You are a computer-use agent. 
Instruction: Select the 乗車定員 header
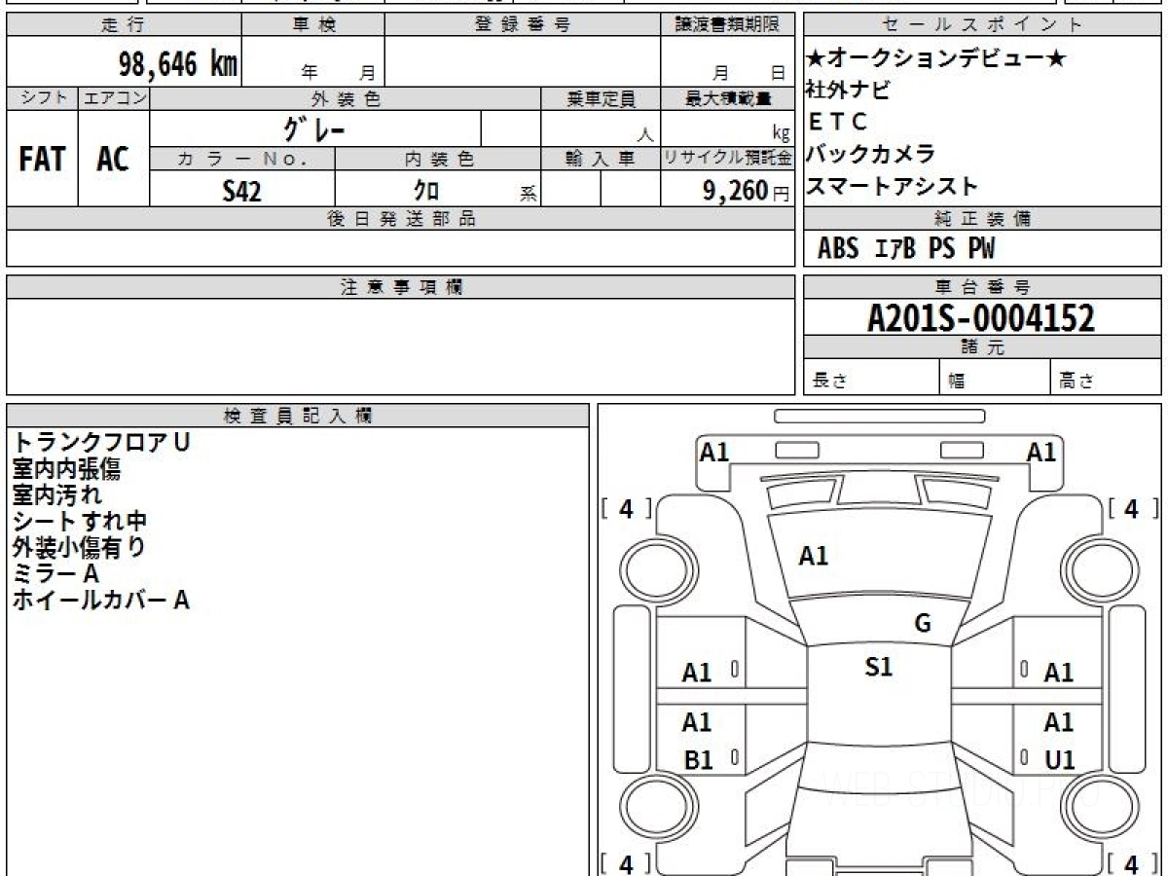coord(601,98)
